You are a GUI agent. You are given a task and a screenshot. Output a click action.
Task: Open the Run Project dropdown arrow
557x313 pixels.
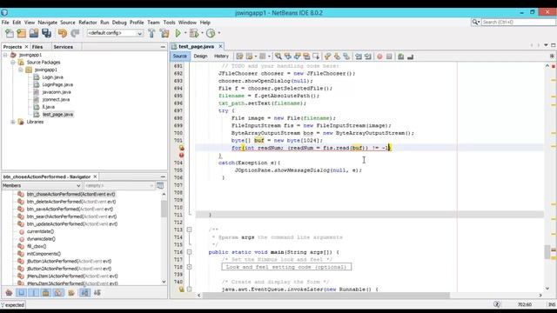185,33
